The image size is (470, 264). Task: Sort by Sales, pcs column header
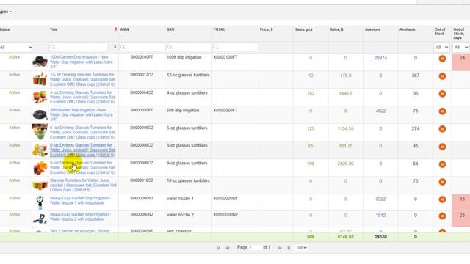click(303, 29)
